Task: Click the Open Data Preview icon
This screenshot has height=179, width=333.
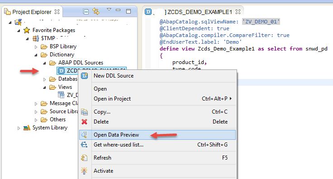Action: click(84, 134)
